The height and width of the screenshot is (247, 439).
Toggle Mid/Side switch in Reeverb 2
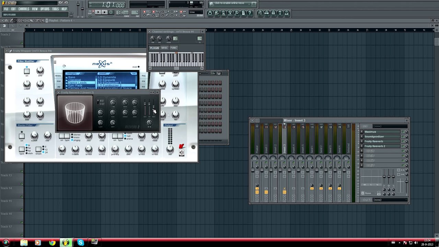[98, 102]
